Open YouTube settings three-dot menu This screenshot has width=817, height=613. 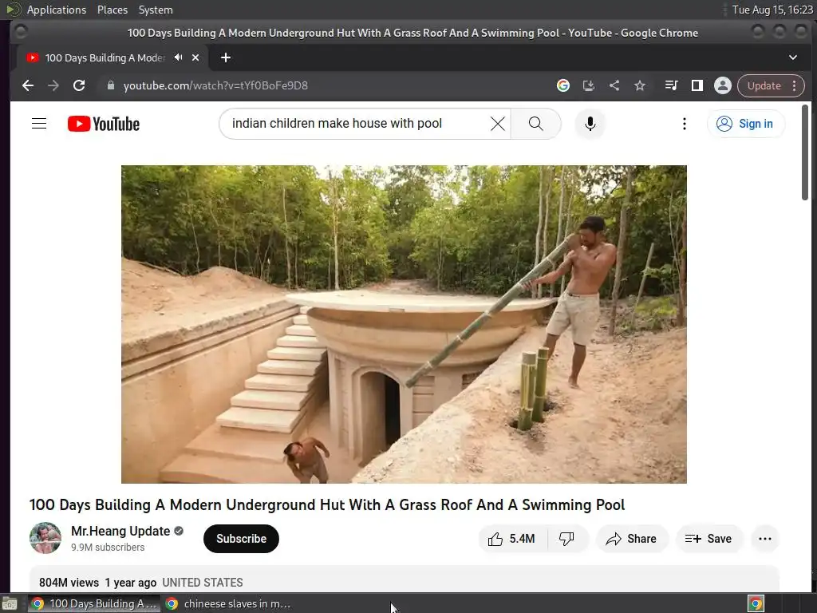tap(685, 124)
